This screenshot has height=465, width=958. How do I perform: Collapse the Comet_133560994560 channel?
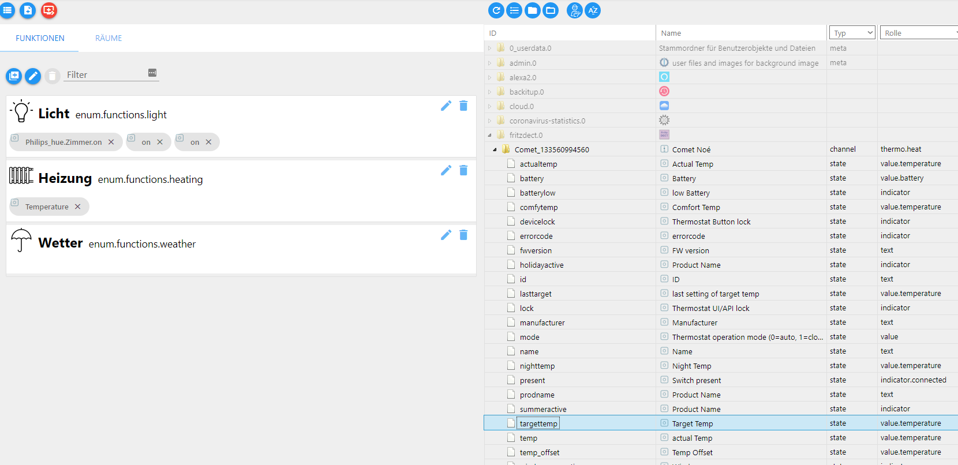(x=495, y=149)
